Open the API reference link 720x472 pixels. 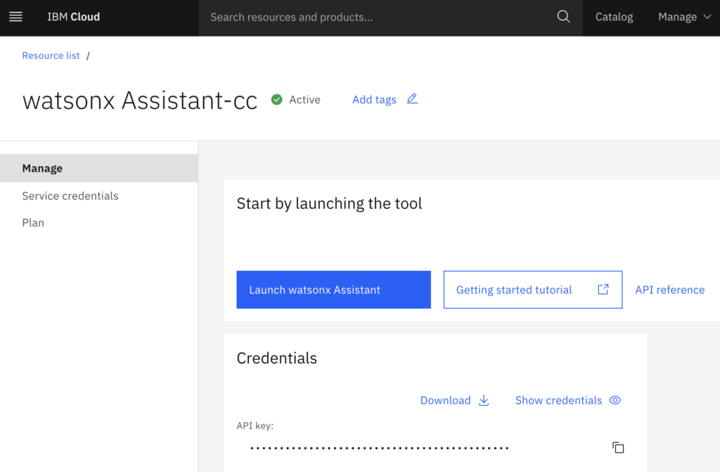[669, 290]
